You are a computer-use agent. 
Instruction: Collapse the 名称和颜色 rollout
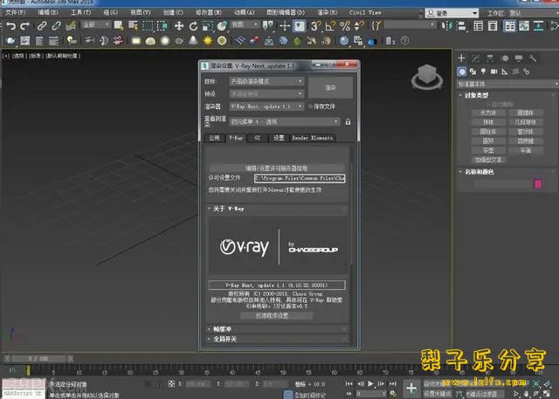(479, 172)
